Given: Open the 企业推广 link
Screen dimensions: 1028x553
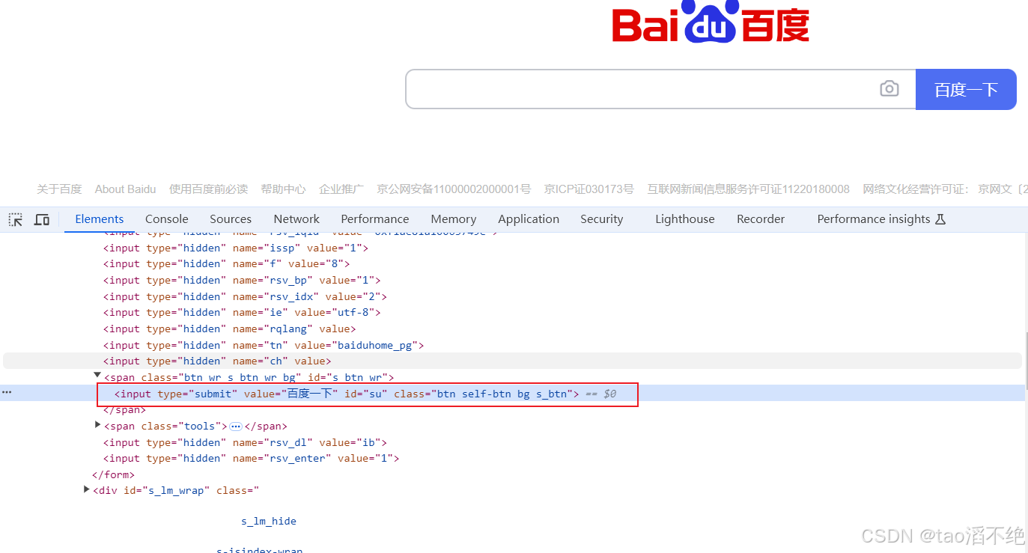Looking at the screenshot, I should [341, 189].
